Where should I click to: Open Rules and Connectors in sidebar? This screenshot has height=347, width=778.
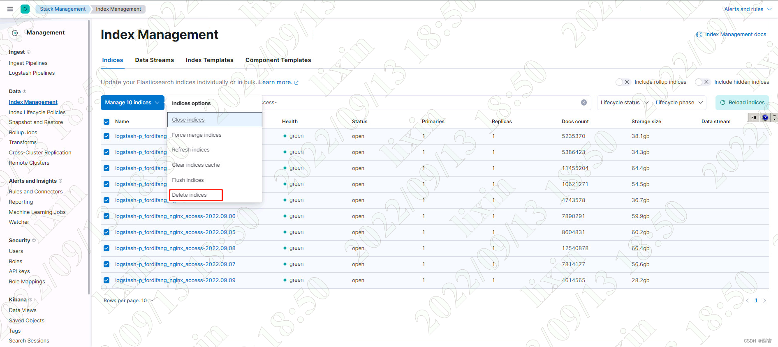[x=36, y=192]
